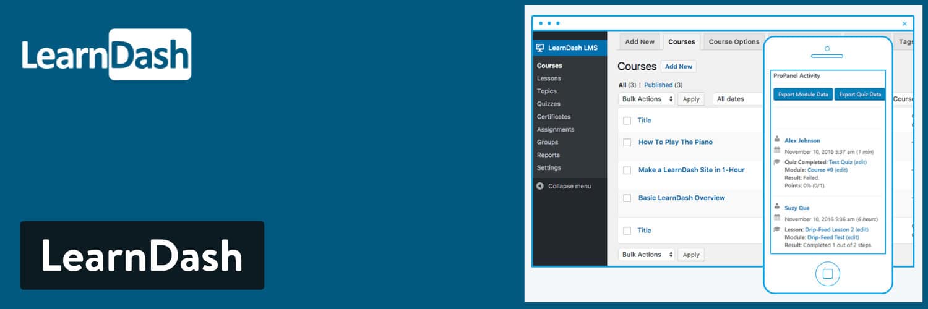The height and width of the screenshot is (309, 928).
Task: Click the Export Module Data button
Action: coord(803,95)
